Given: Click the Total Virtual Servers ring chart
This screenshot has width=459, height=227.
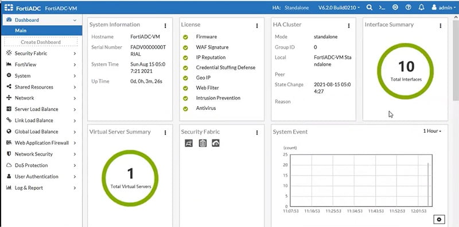Looking at the screenshot, I should pos(130,178).
